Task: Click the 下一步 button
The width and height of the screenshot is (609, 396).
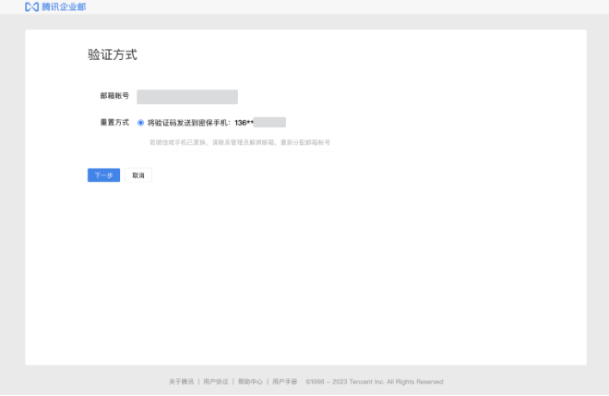Action: (x=103, y=175)
